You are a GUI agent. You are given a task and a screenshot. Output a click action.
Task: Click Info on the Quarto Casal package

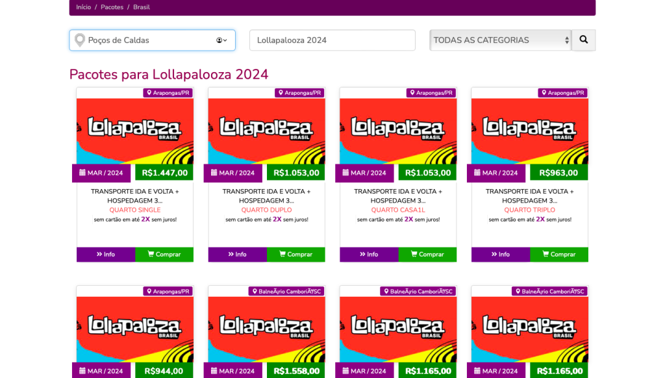point(369,255)
